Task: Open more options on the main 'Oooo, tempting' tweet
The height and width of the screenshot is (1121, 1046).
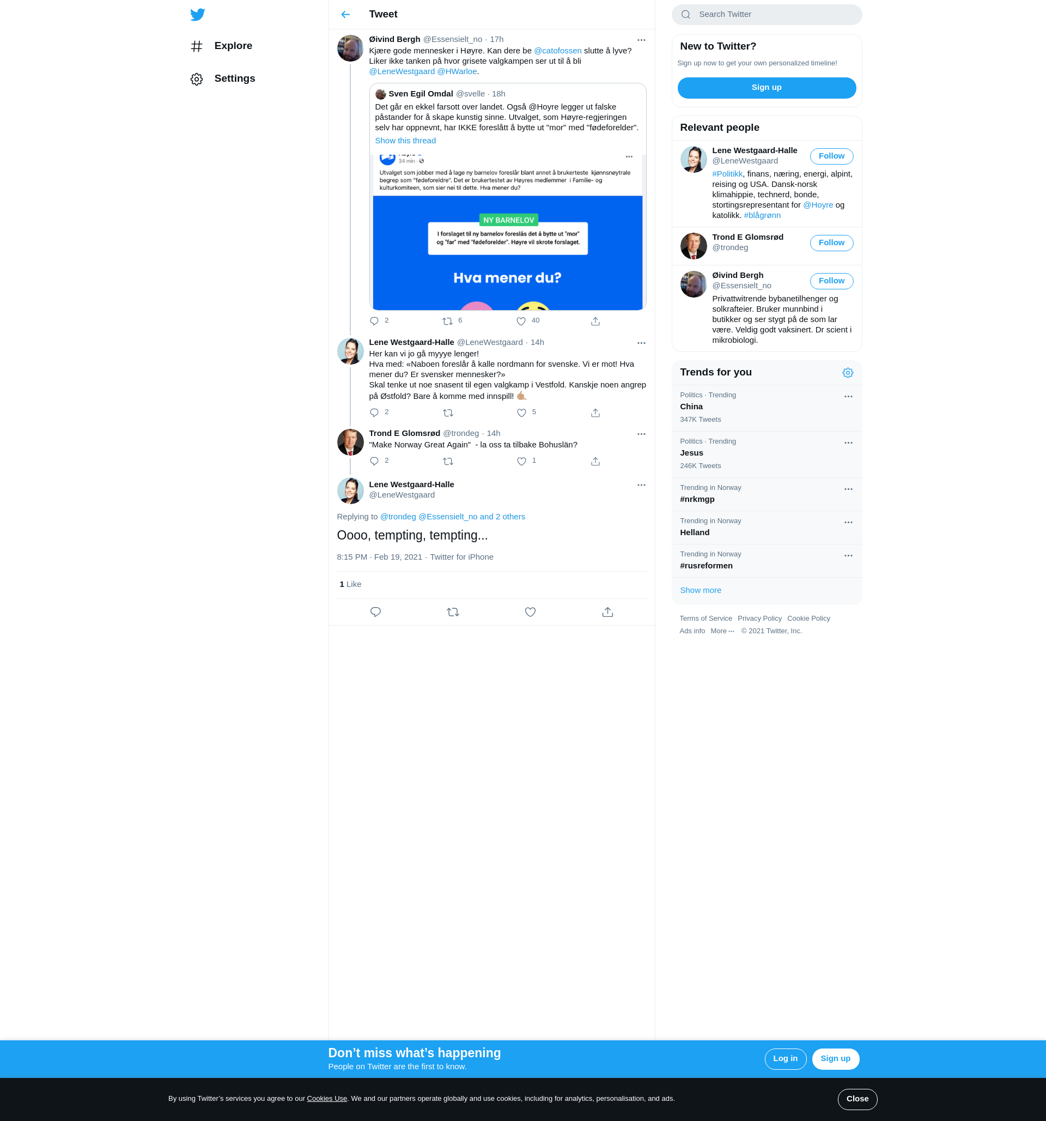Action: point(641,485)
